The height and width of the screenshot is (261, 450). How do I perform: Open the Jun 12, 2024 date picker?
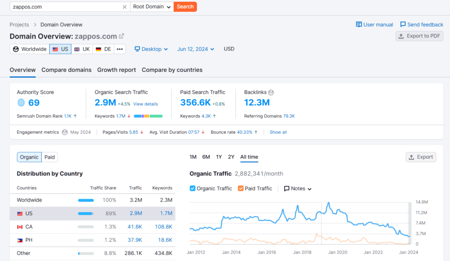[x=196, y=49]
